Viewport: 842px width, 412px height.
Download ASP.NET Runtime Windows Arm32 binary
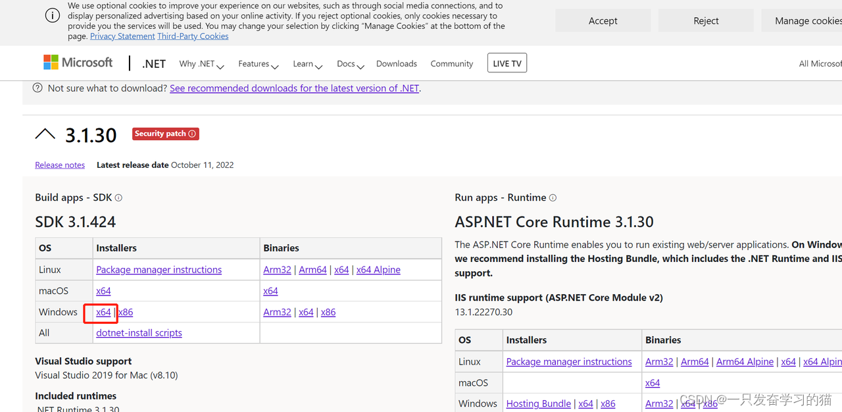(x=659, y=404)
